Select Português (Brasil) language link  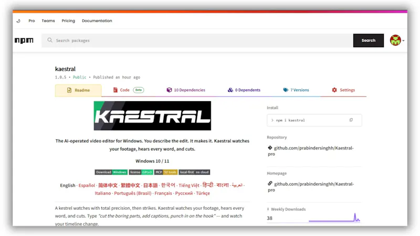[x=133, y=193]
